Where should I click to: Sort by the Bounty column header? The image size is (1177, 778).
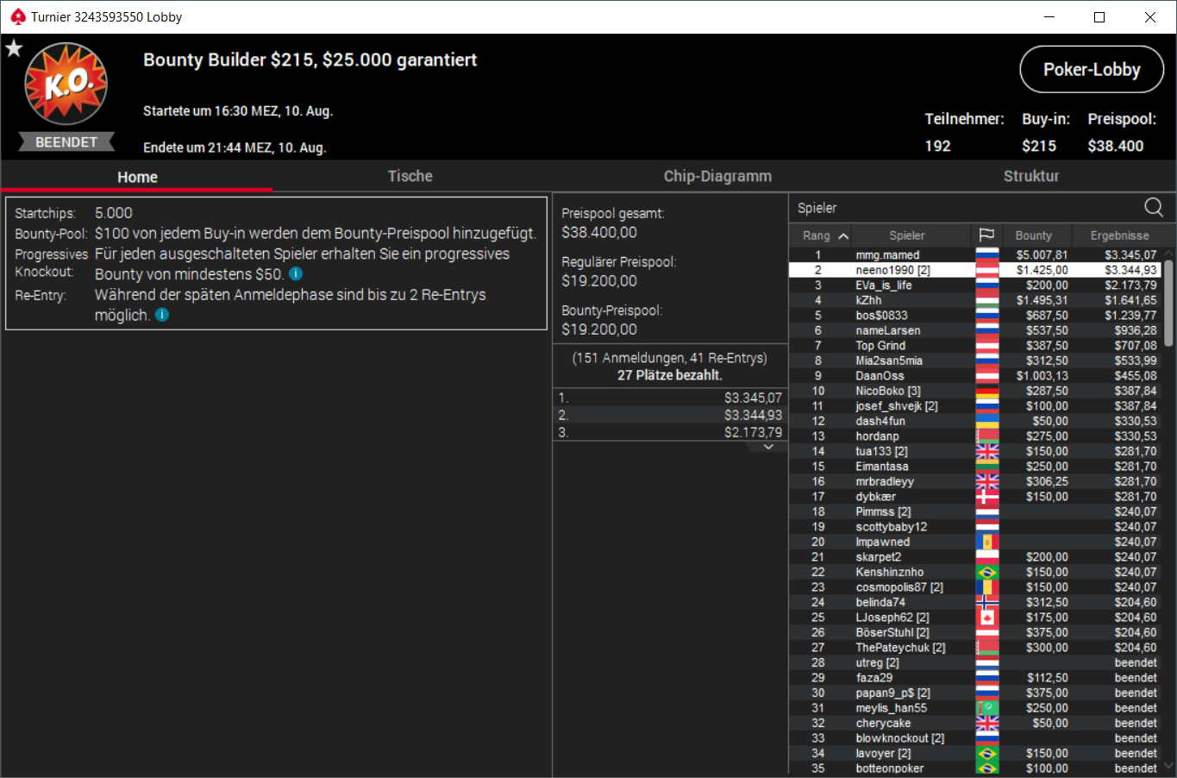pyautogui.click(x=1033, y=235)
